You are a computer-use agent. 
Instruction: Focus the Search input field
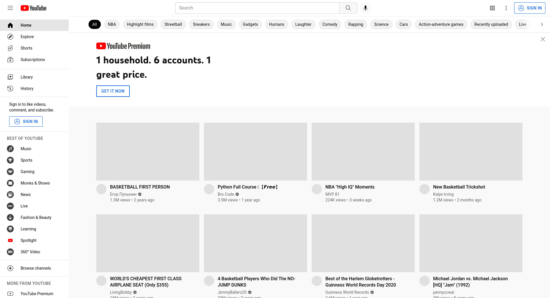click(x=257, y=8)
